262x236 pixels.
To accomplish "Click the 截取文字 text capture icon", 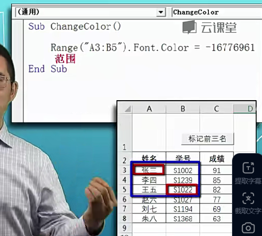I will point(248,198).
